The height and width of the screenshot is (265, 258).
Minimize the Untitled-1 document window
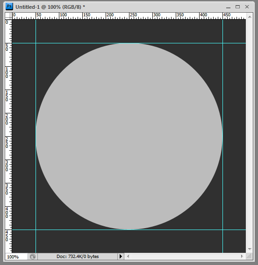click(228, 7)
